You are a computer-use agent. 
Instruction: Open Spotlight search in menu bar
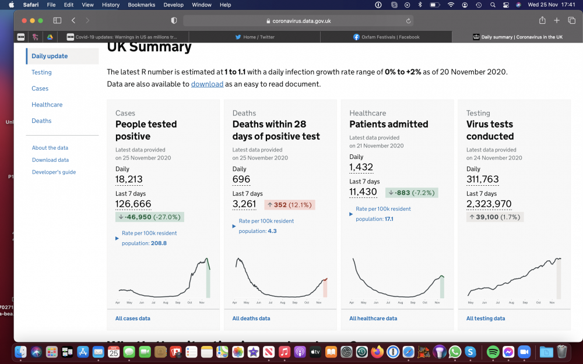(x=493, y=5)
